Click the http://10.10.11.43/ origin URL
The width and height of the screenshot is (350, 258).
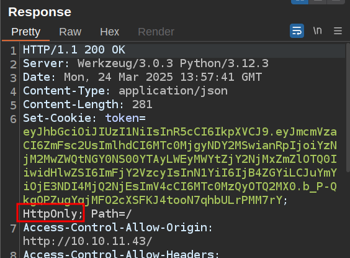pyautogui.click(x=87, y=241)
